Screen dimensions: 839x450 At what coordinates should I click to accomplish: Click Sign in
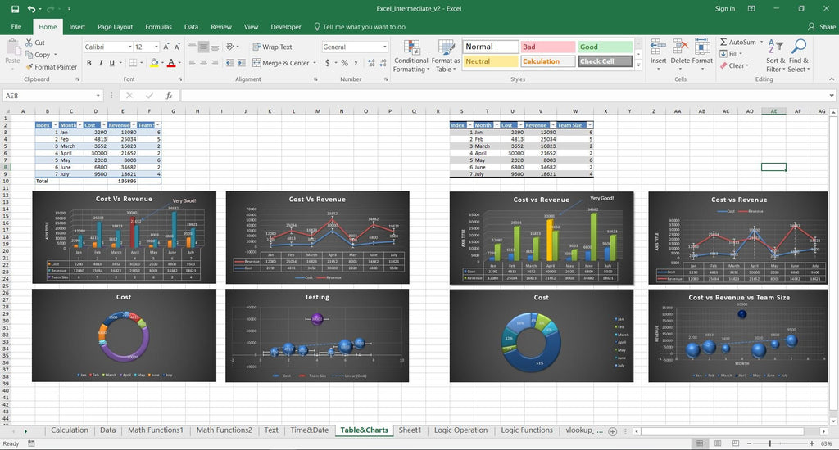(x=725, y=8)
